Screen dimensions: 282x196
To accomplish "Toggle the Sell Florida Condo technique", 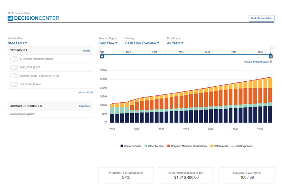I will pos(14,84).
